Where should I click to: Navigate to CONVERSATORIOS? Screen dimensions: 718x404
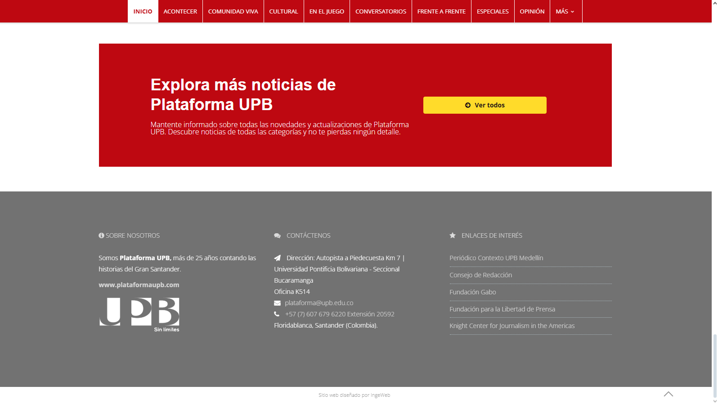381,11
